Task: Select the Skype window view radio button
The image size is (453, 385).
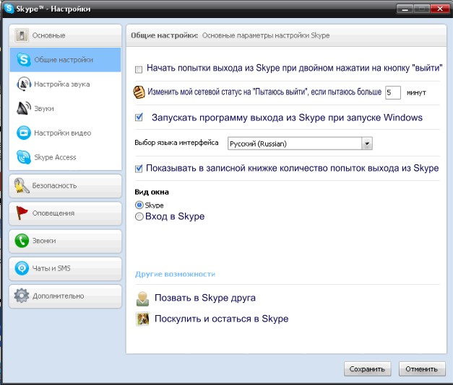Action: pos(139,205)
